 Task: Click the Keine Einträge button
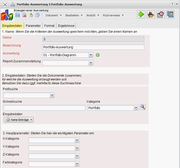click(19, 119)
